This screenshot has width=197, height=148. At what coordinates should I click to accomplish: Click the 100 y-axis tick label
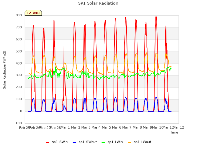[19, 99]
